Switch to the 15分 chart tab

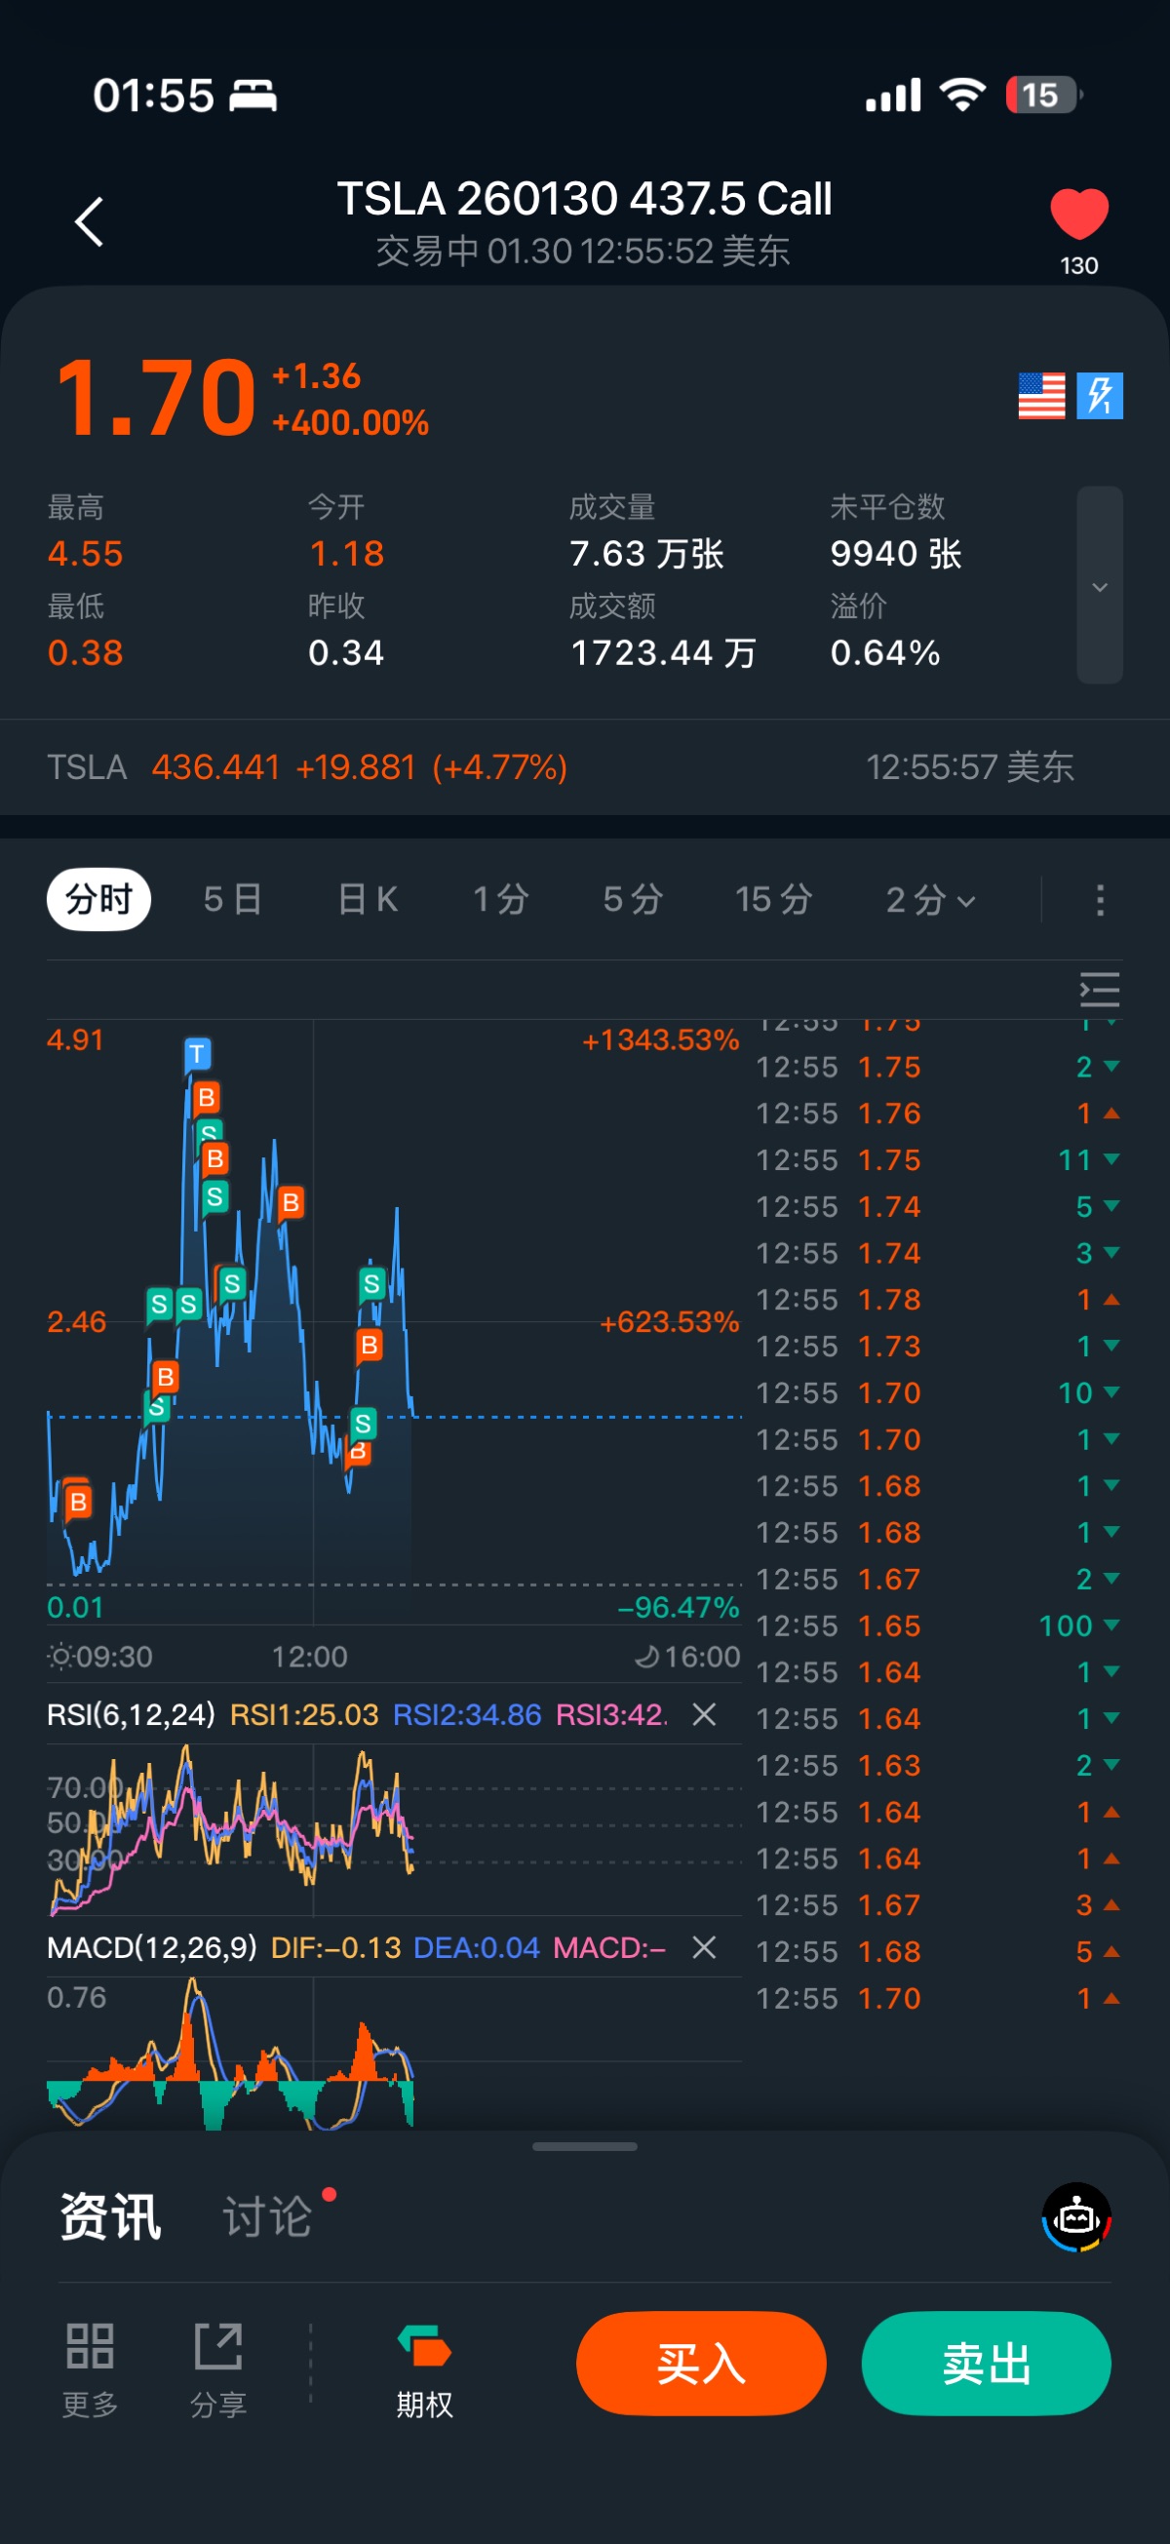pos(773,900)
